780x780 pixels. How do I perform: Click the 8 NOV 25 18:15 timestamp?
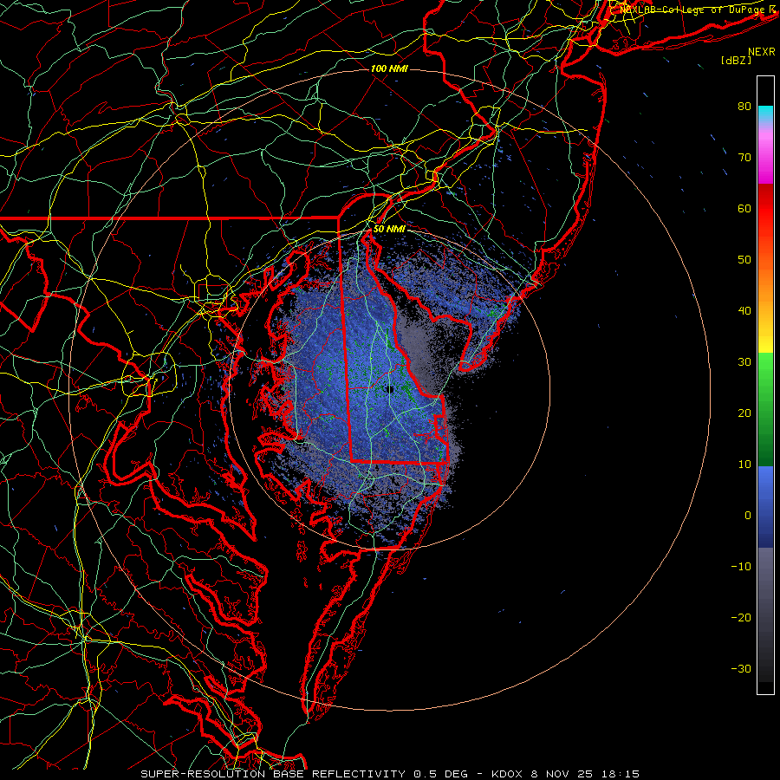pyautogui.click(x=583, y=774)
